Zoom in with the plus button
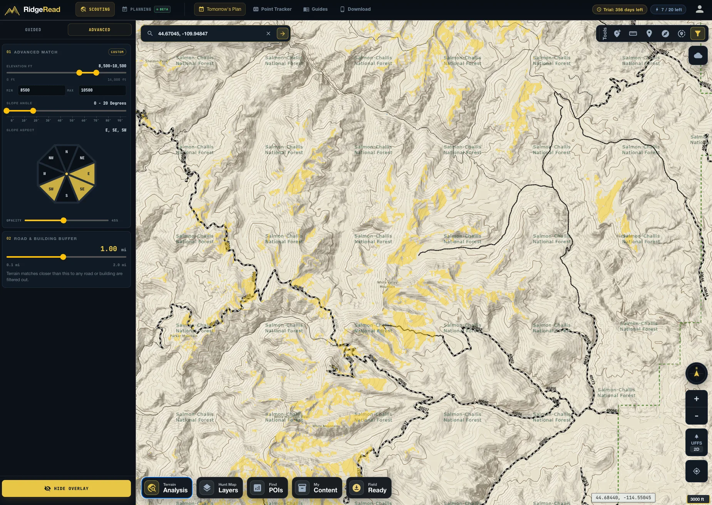The image size is (712, 505). coord(697,399)
